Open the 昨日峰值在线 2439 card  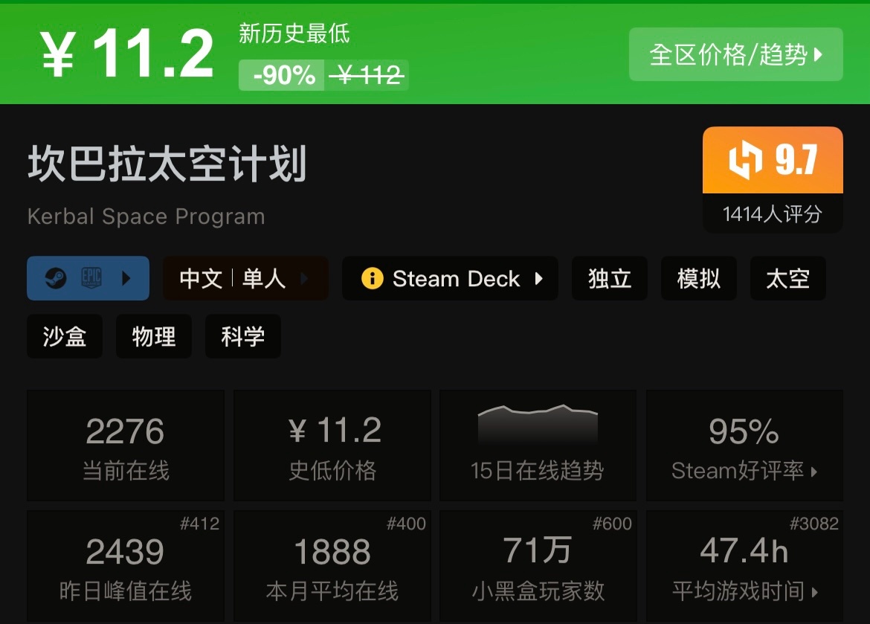click(126, 565)
